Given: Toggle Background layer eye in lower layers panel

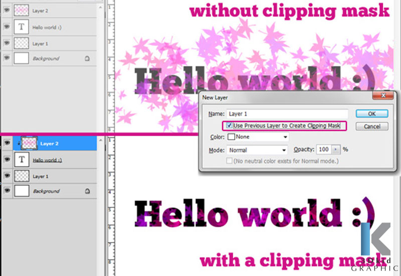Looking at the screenshot, I should click(x=7, y=190).
